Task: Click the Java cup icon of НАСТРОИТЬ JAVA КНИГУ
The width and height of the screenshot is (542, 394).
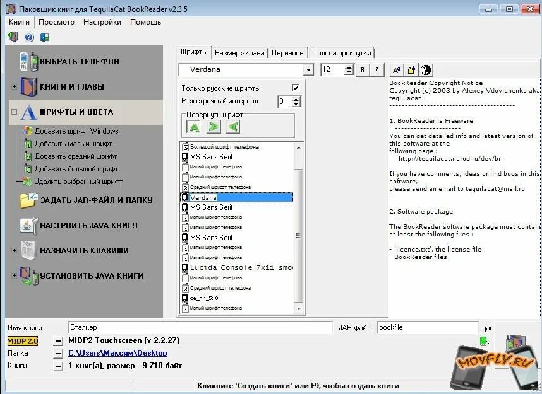Action: click(28, 226)
